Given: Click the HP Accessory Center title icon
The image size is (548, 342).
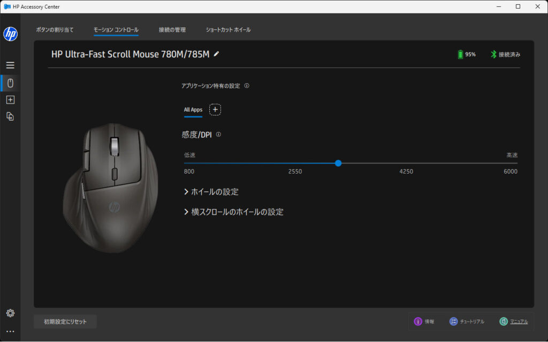Looking at the screenshot, I should coord(7,6).
